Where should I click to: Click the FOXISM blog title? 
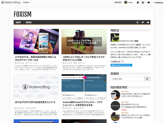(x=23, y=14)
